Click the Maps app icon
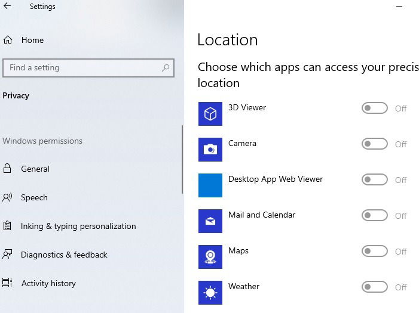 pyautogui.click(x=210, y=257)
